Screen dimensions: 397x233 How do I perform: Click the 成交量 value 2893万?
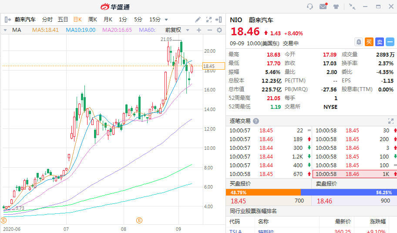coord(385,55)
